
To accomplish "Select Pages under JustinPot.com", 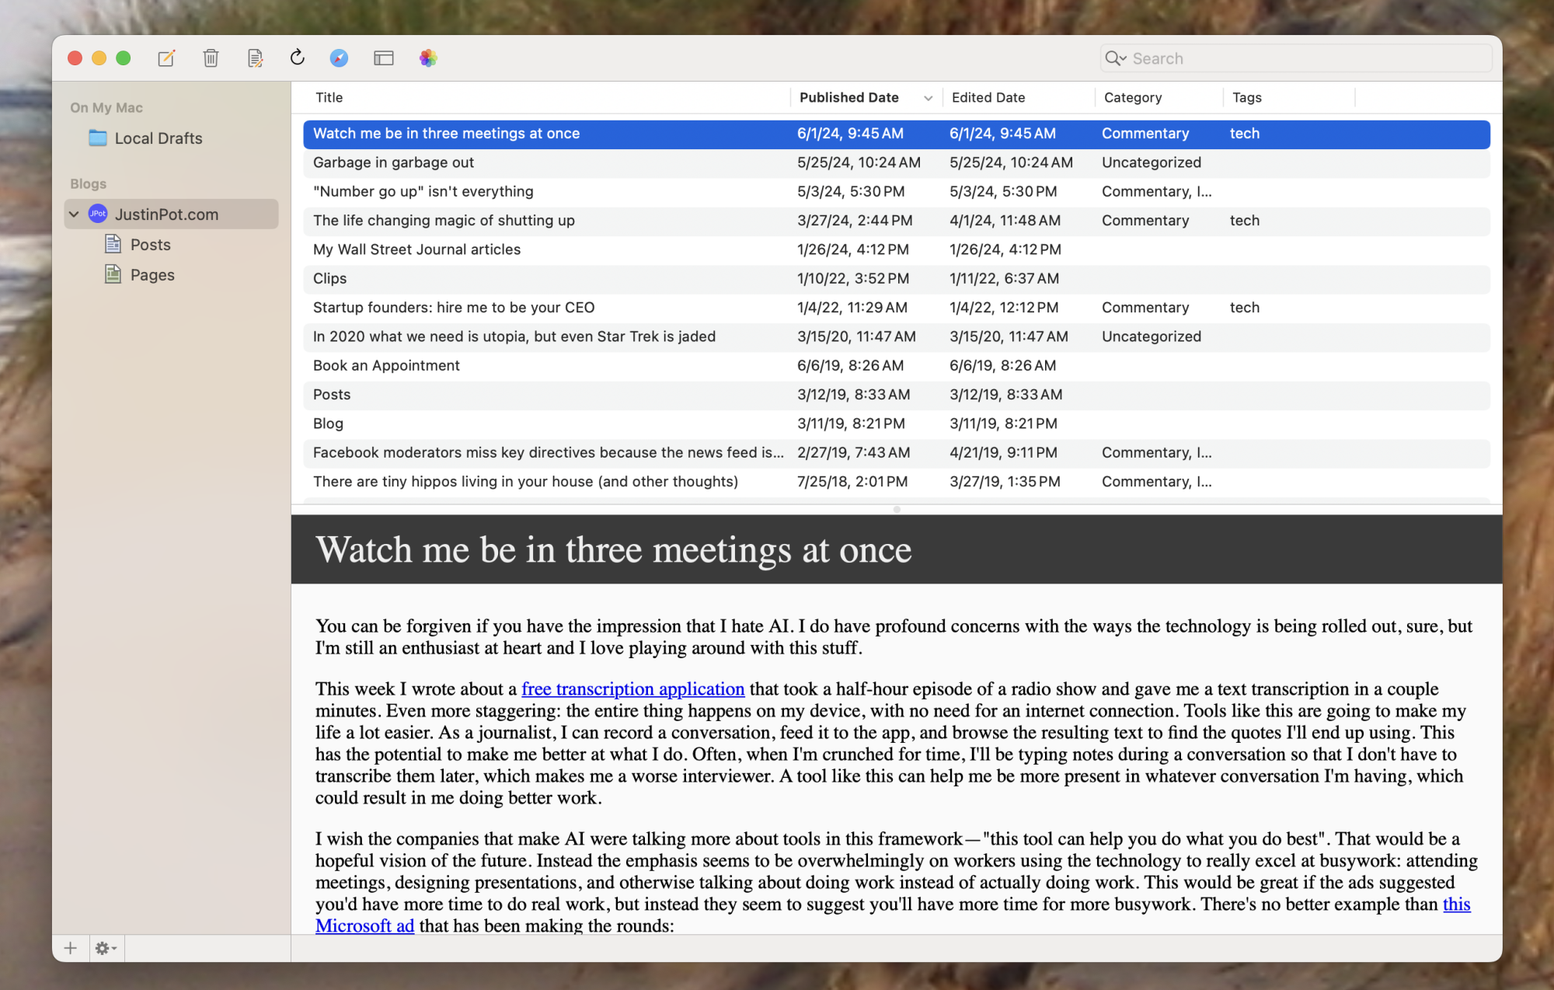I will click(x=152, y=275).
